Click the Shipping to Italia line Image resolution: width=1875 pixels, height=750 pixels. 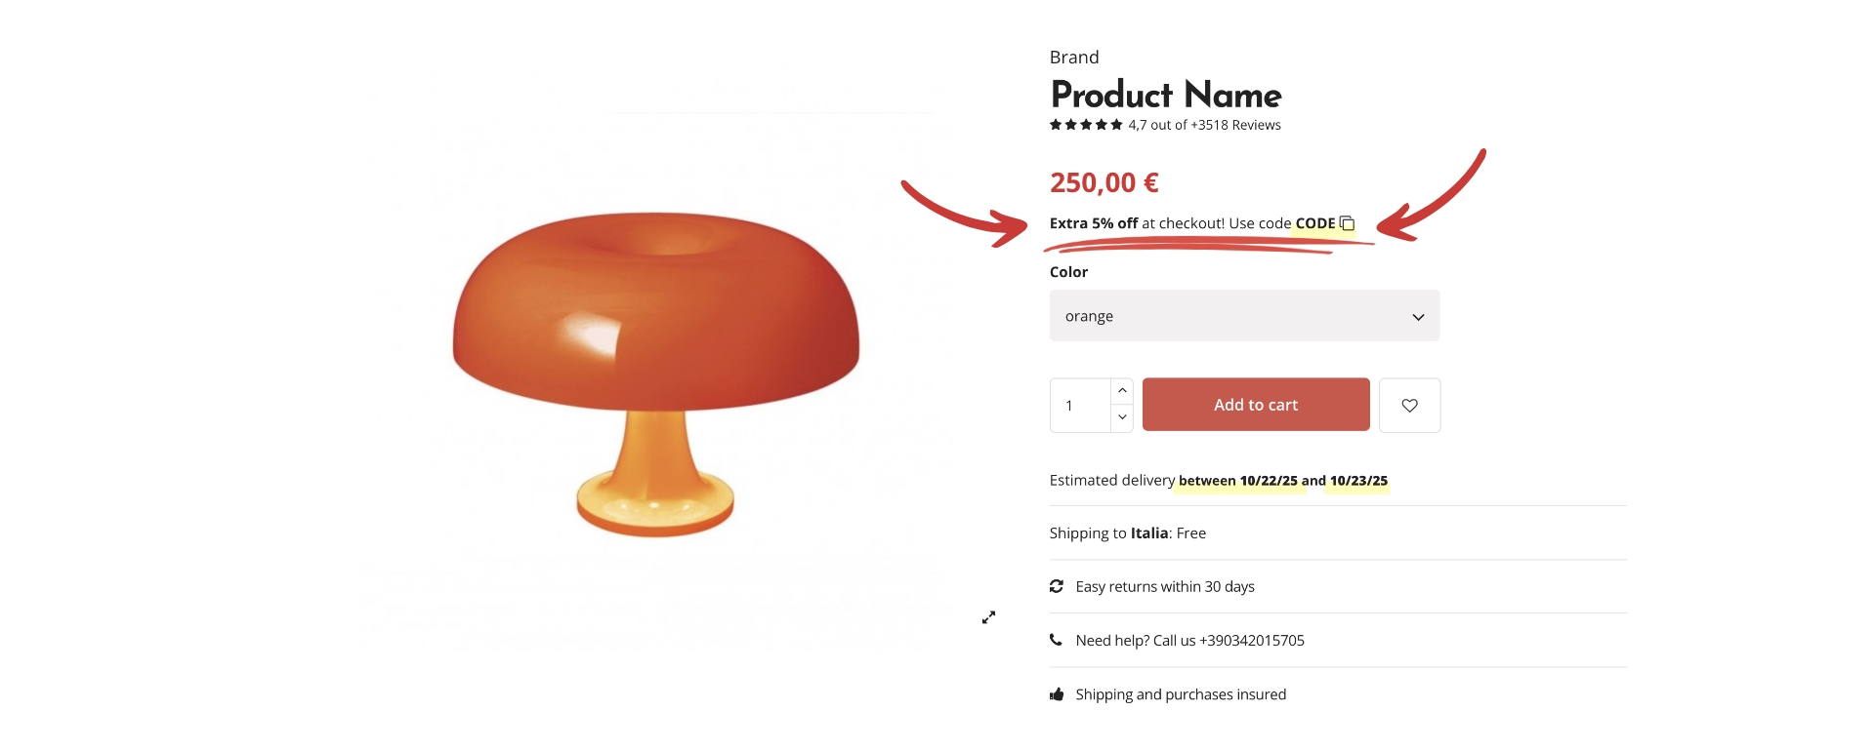pos(1128,533)
